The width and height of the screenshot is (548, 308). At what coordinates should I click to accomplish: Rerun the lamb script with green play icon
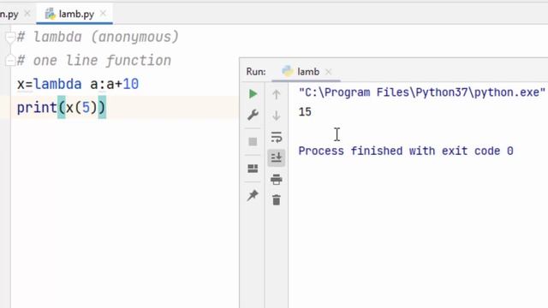click(253, 94)
